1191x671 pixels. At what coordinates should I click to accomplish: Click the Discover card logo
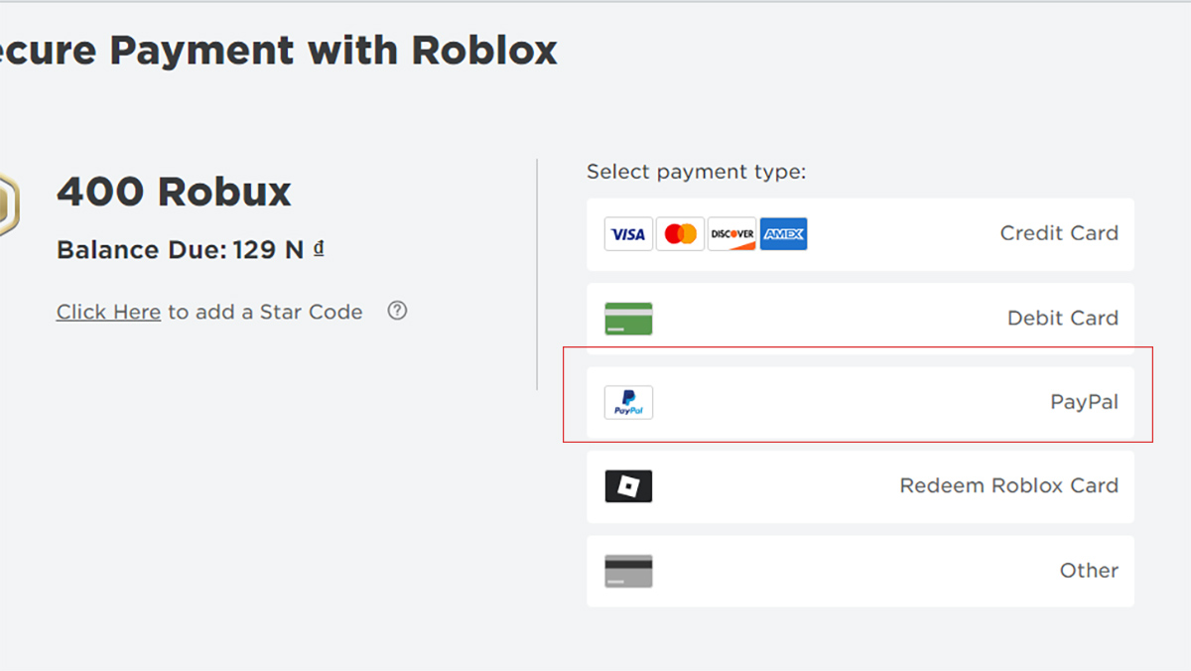(x=731, y=233)
